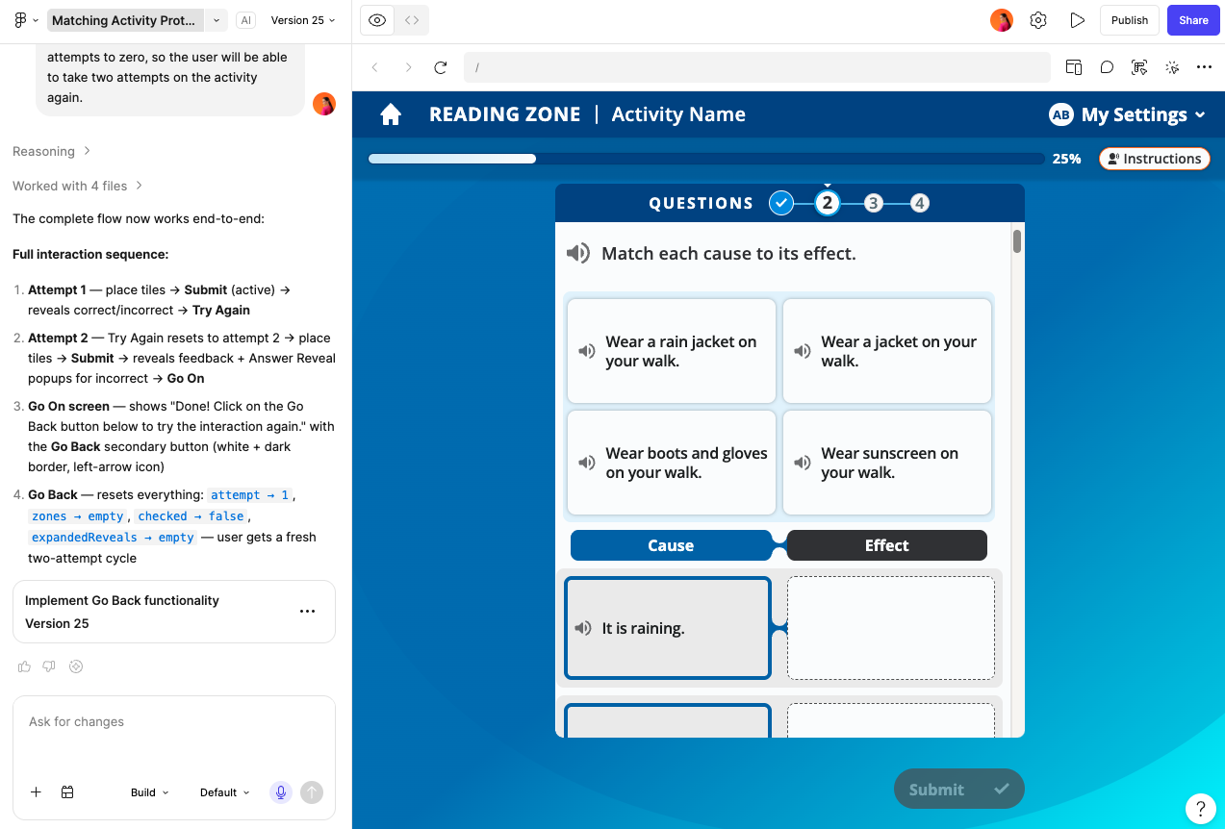This screenshot has width=1225, height=829.
Task: Click the Implement Go Back functionality version card
Action: [x=174, y=612]
